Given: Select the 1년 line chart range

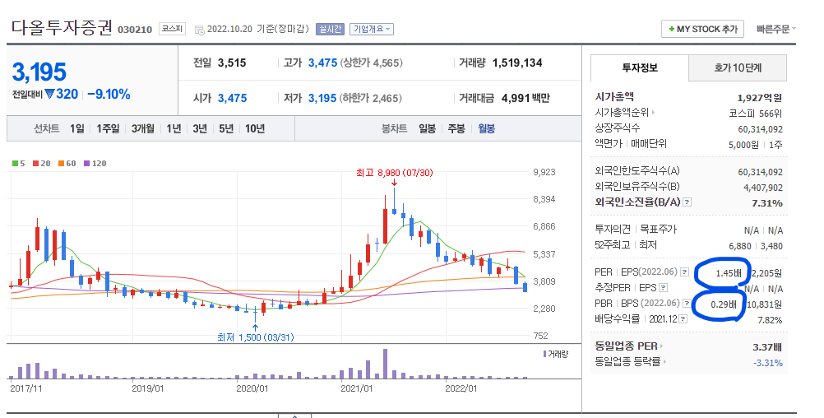Looking at the screenshot, I should [174, 129].
